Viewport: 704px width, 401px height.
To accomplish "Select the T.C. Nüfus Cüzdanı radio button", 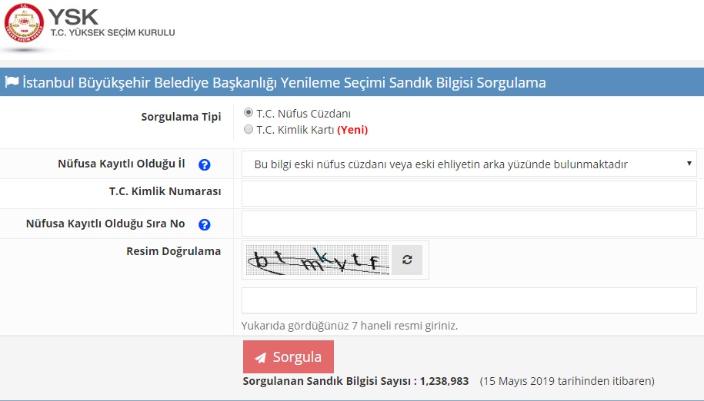I will click(x=249, y=113).
